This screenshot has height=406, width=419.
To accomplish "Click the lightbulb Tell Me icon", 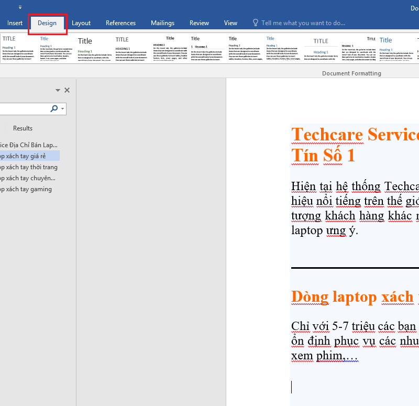I will tap(255, 23).
